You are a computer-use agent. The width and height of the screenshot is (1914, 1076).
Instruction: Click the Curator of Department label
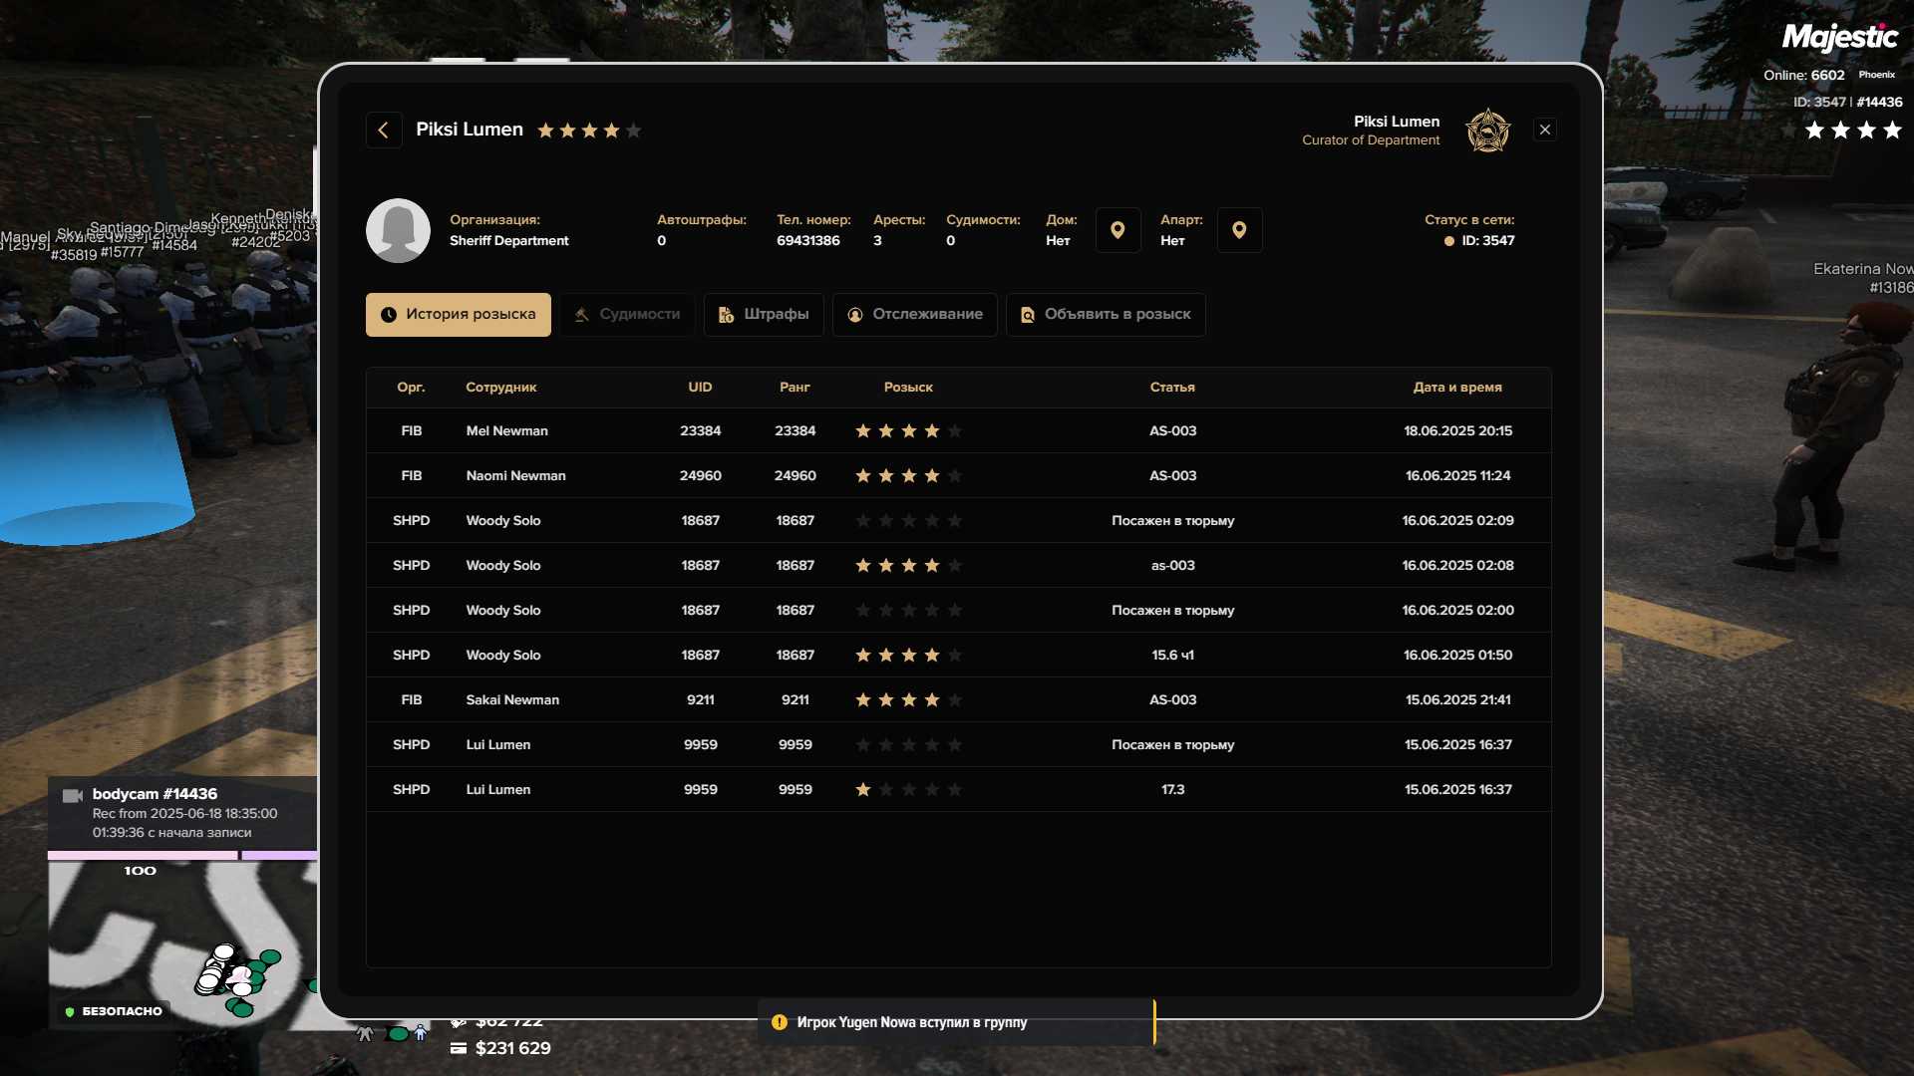(x=1371, y=140)
